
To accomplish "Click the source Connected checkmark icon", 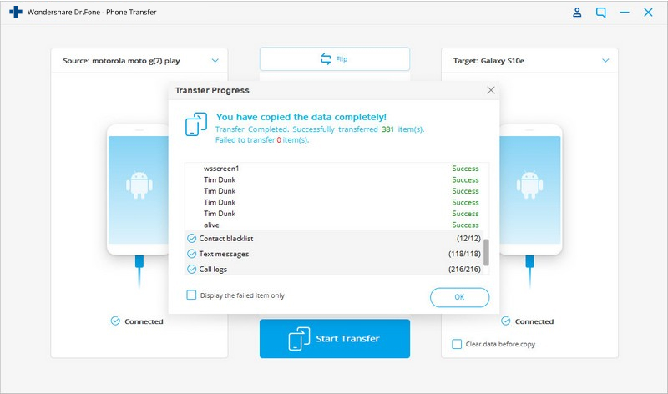I will [115, 321].
